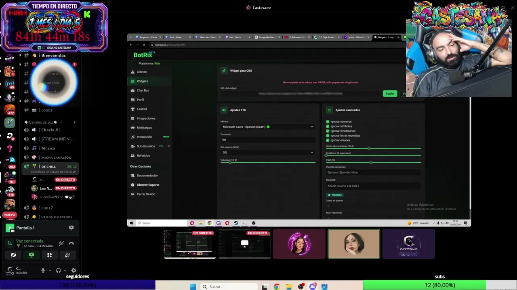Screen dimensions: 517x290
Task: Click the green Copiar button
Action: [x=390, y=93]
